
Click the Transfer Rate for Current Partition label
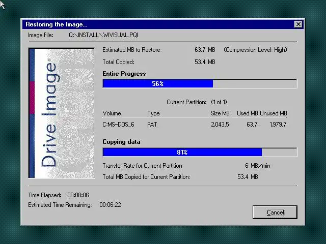tap(143, 166)
